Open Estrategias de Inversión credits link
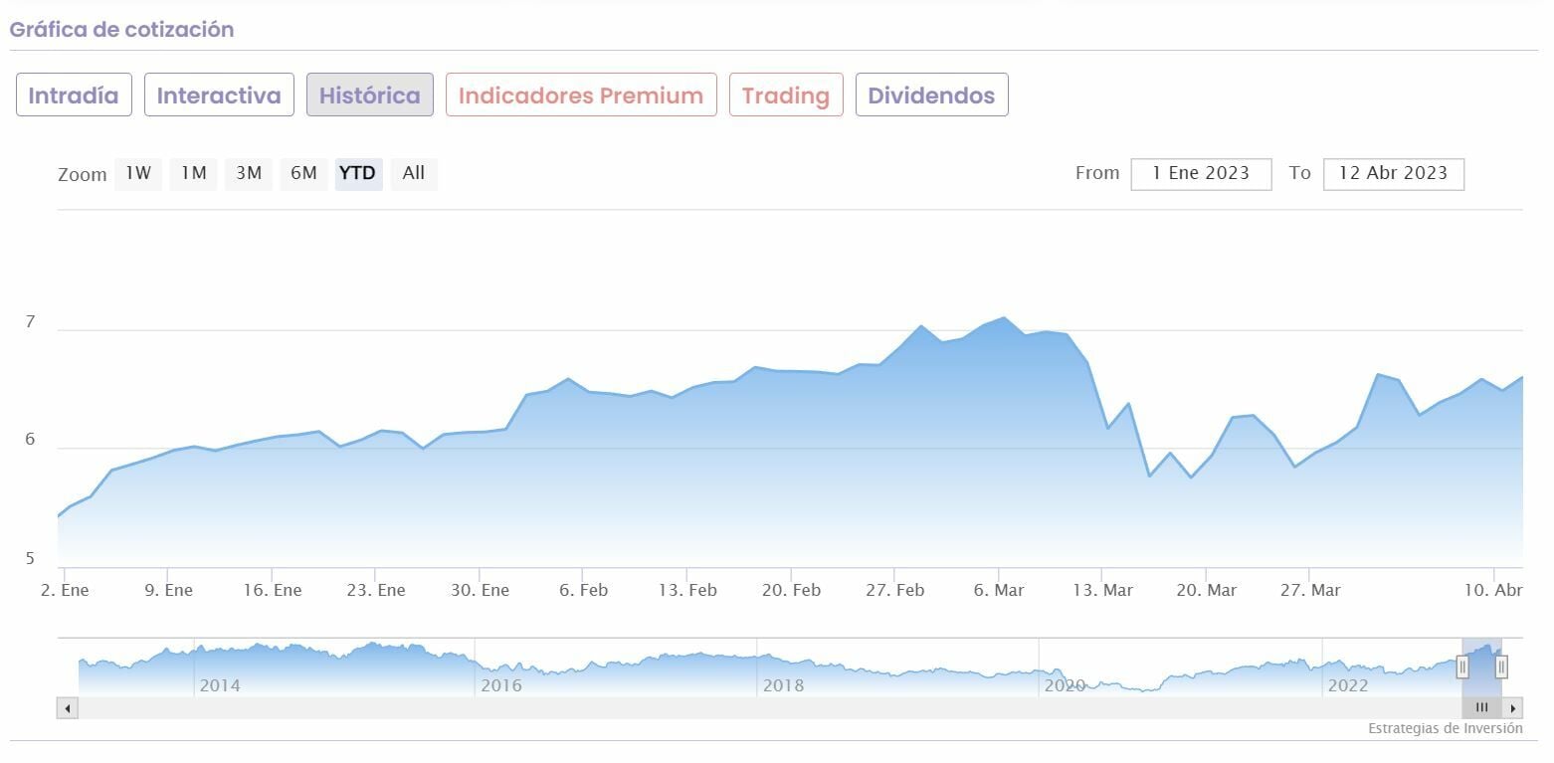This screenshot has height=763, width=1554. 1445,728
